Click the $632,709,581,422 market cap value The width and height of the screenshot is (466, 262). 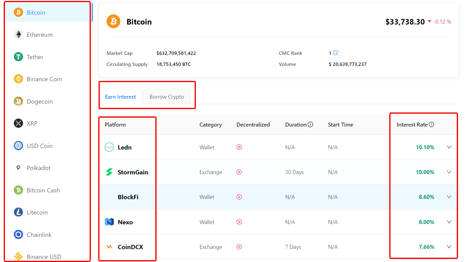coord(176,53)
